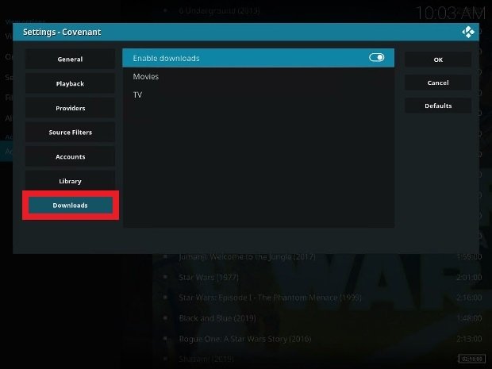Screen dimensions: 492x369
Task: Open the Library tab
Action: click(70, 181)
